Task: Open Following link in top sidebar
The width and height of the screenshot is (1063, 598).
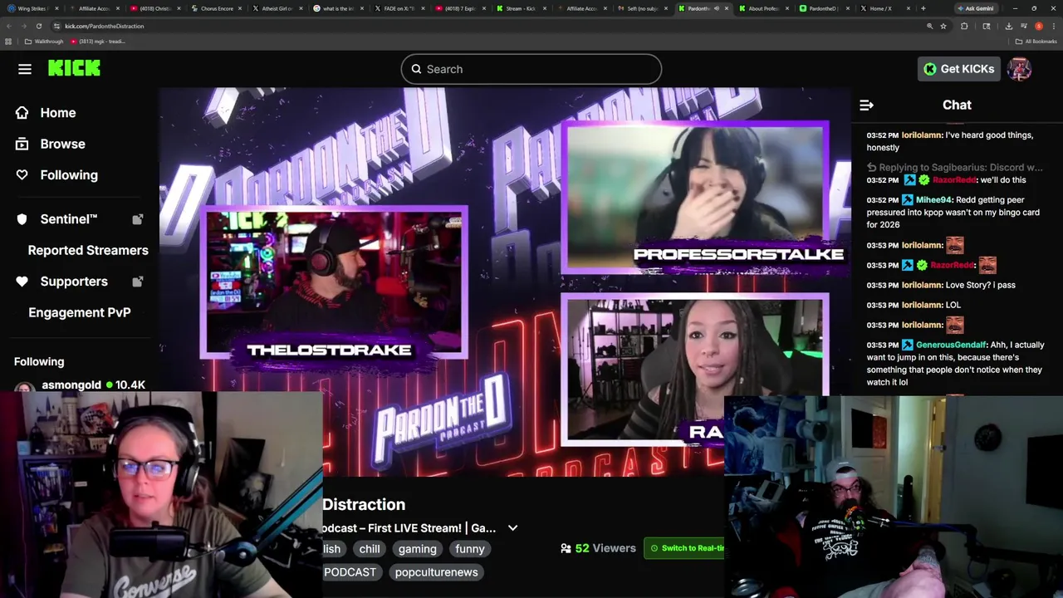Action: (69, 174)
